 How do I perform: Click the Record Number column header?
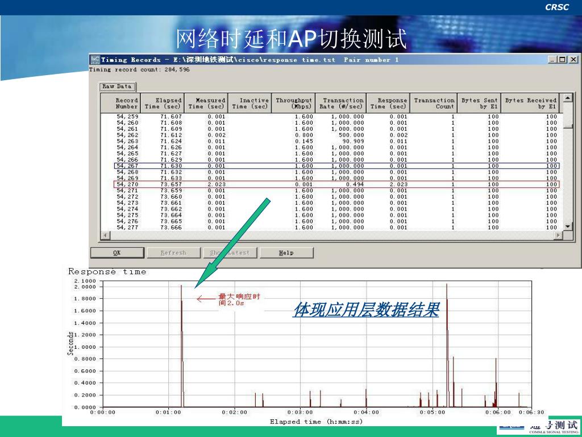120,104
